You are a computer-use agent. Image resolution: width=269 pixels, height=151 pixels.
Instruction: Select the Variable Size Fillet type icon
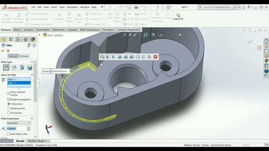[x=14, y=68]
